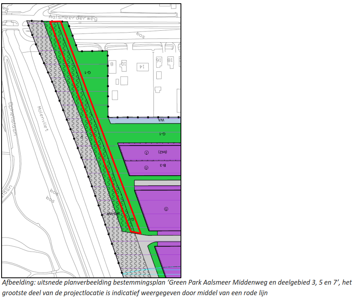Select house number 18 building

pyautogui.click(x=170, y=60)
